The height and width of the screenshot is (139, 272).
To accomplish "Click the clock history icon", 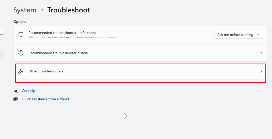I will coord(21,53).
